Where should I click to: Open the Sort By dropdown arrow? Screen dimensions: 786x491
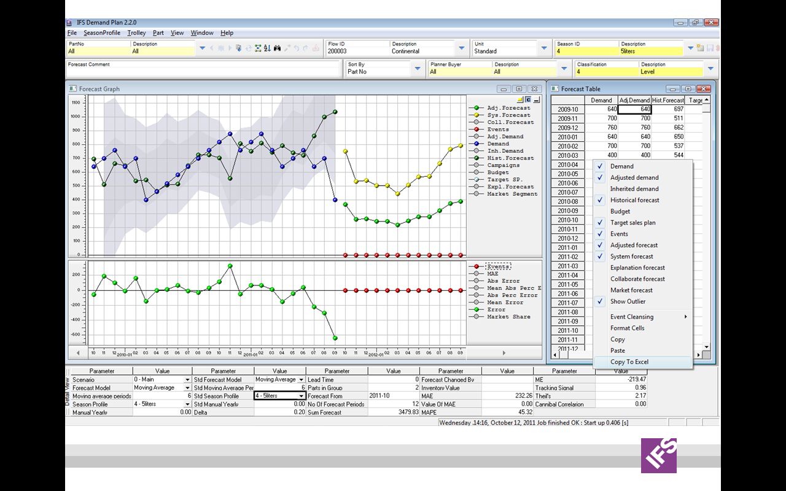[x=418, y=68]
